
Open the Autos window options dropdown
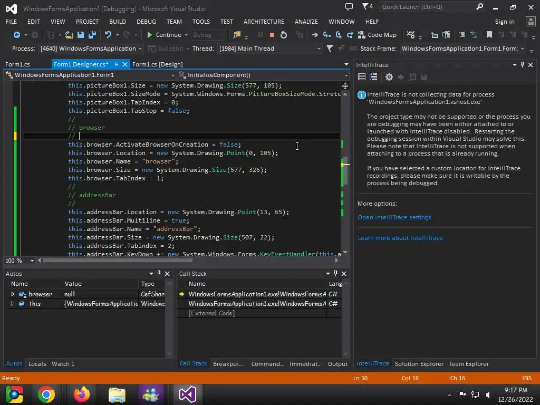click(151, 274)
